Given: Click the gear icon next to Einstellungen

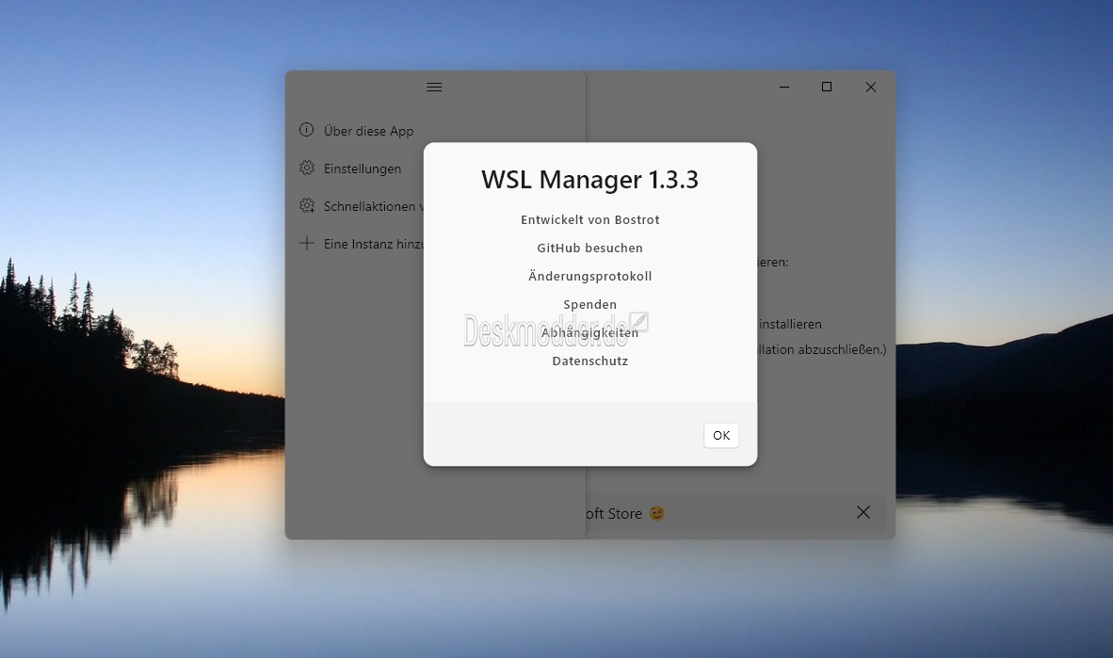Looking at the screenshot, I should click(x=307, y=169).
